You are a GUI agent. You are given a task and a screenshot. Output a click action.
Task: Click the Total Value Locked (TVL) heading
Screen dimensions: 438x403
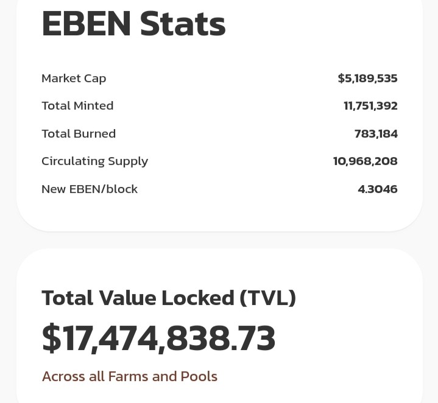pyautogui.click(x=169, y=298)
